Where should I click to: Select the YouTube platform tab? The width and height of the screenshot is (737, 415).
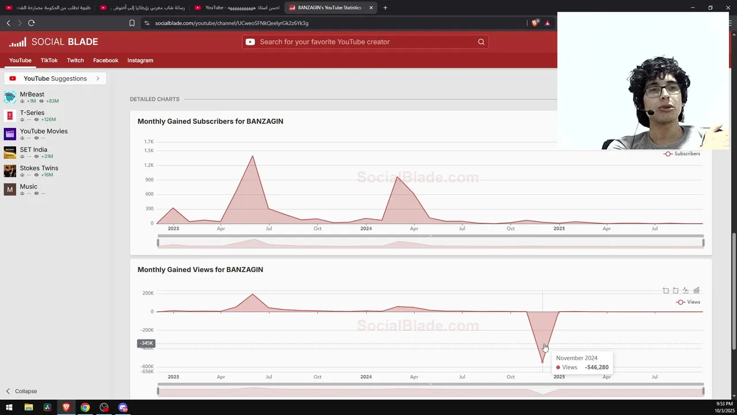(20, 61)
